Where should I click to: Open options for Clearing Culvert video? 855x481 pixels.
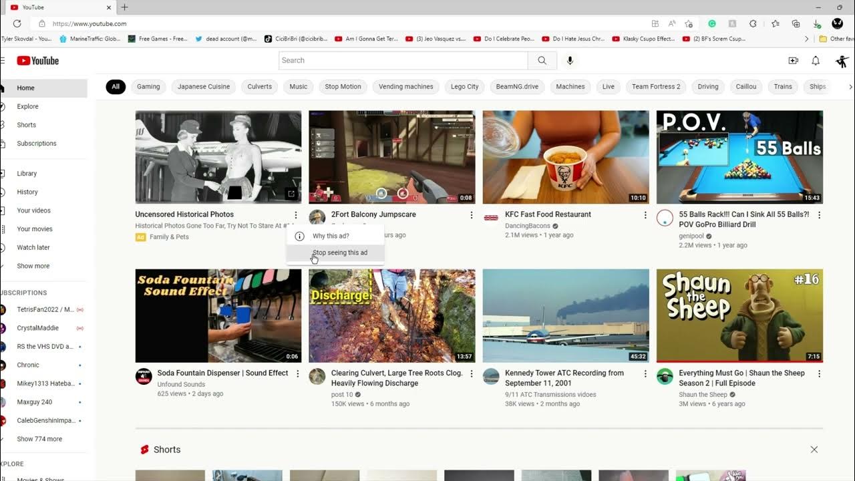click(x=471, y=373)
